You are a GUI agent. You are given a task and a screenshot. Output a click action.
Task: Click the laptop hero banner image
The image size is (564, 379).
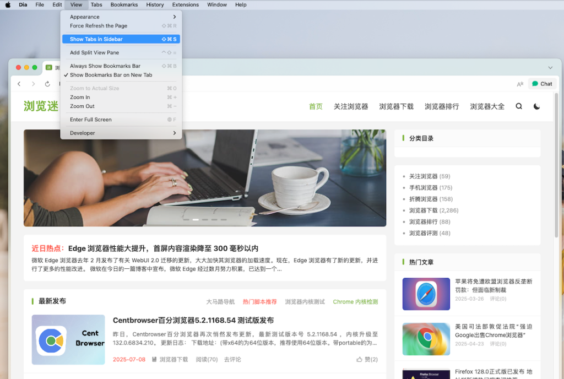(205, 178)
